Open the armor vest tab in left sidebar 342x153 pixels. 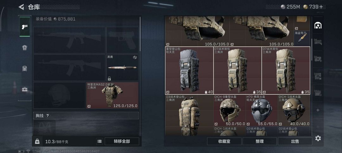click(25, 48)
